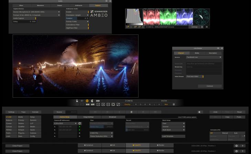Click the Reset button
The image size is (251, 154).
tap(239, 112)
